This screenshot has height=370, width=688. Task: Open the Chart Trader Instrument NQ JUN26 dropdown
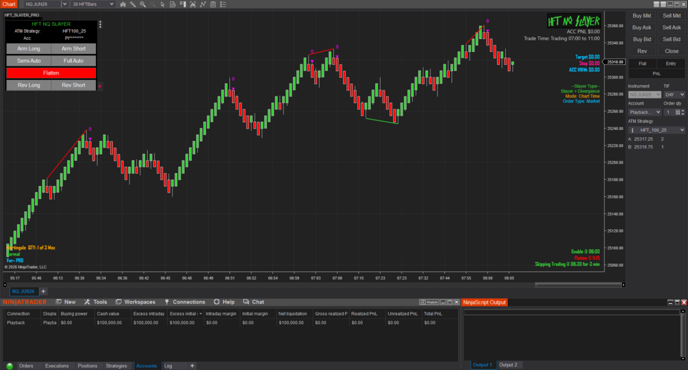[645, 94]
